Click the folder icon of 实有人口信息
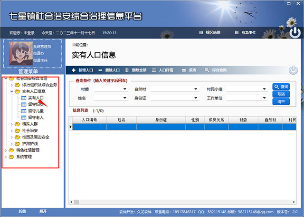Screen dimensions: 304x217 (x=18, y=91)
